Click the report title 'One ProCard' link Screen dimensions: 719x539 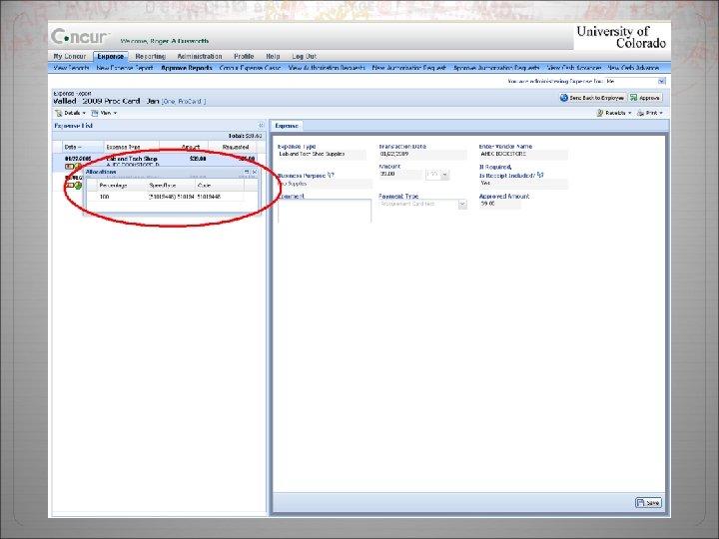(184, 101)
